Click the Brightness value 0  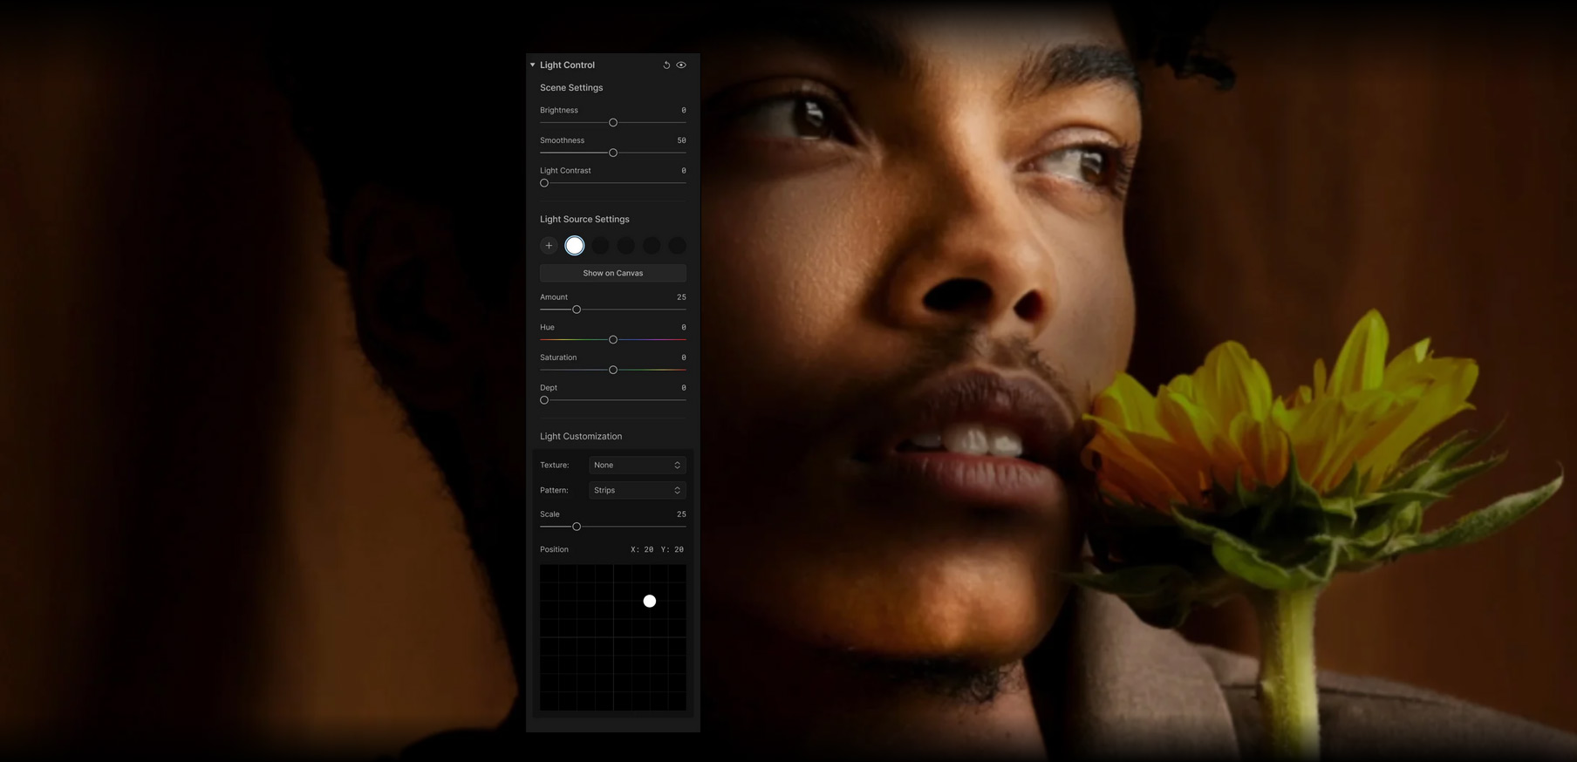(x=684, y=111)
